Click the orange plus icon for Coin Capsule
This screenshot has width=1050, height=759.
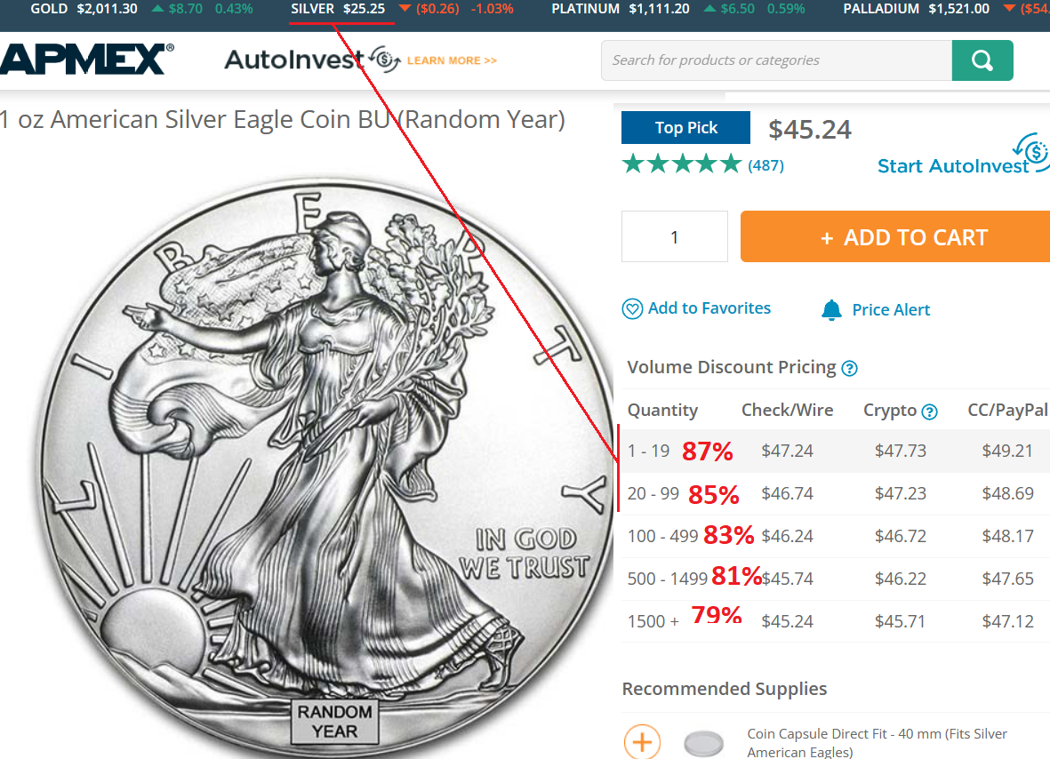click(642, 741)
